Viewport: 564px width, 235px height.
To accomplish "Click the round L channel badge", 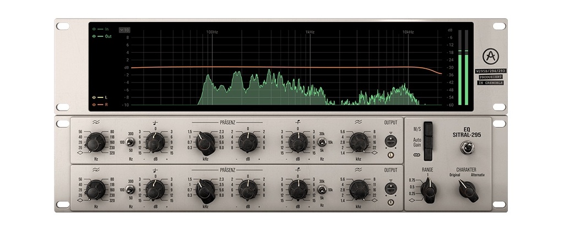I will click(x=391, y=155).
